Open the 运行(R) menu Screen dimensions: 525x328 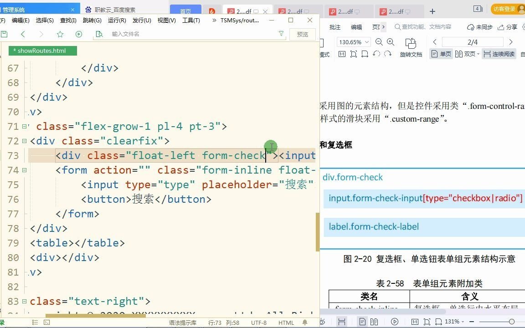(117, 20)
